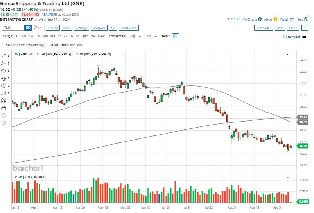Viewport: 314px width, 213px height.
Task: Open the Alerts exclamation icon
Action: coord(275,19)
